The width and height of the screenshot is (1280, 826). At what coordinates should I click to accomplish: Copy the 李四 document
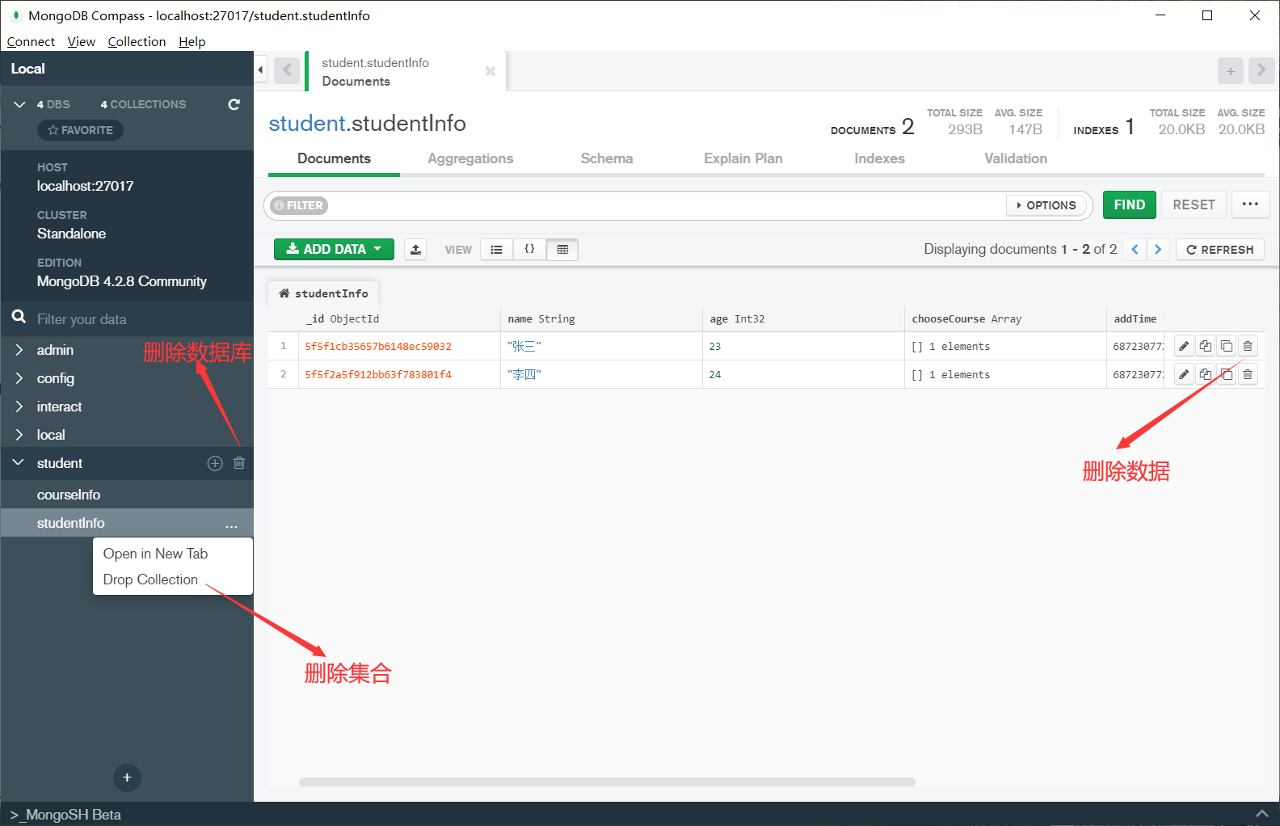pos(1206,374)
